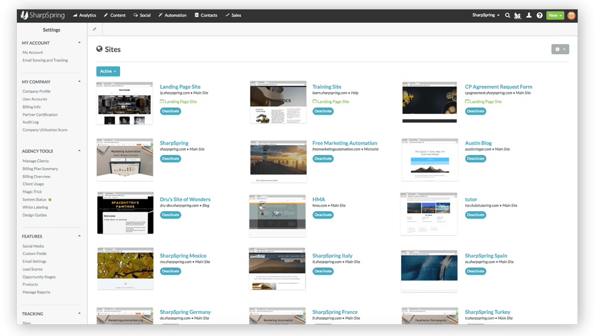The height and width of the screenshot is (336, 597).
Task: Deactivate the Austin Blog site
Action: (x=476, y=159)
